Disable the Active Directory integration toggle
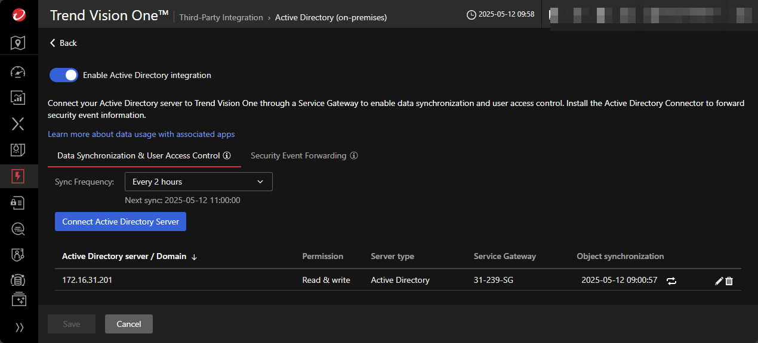The width and height of the screenshot is (758, 343). pyautogui.click(x=64, y=75)
